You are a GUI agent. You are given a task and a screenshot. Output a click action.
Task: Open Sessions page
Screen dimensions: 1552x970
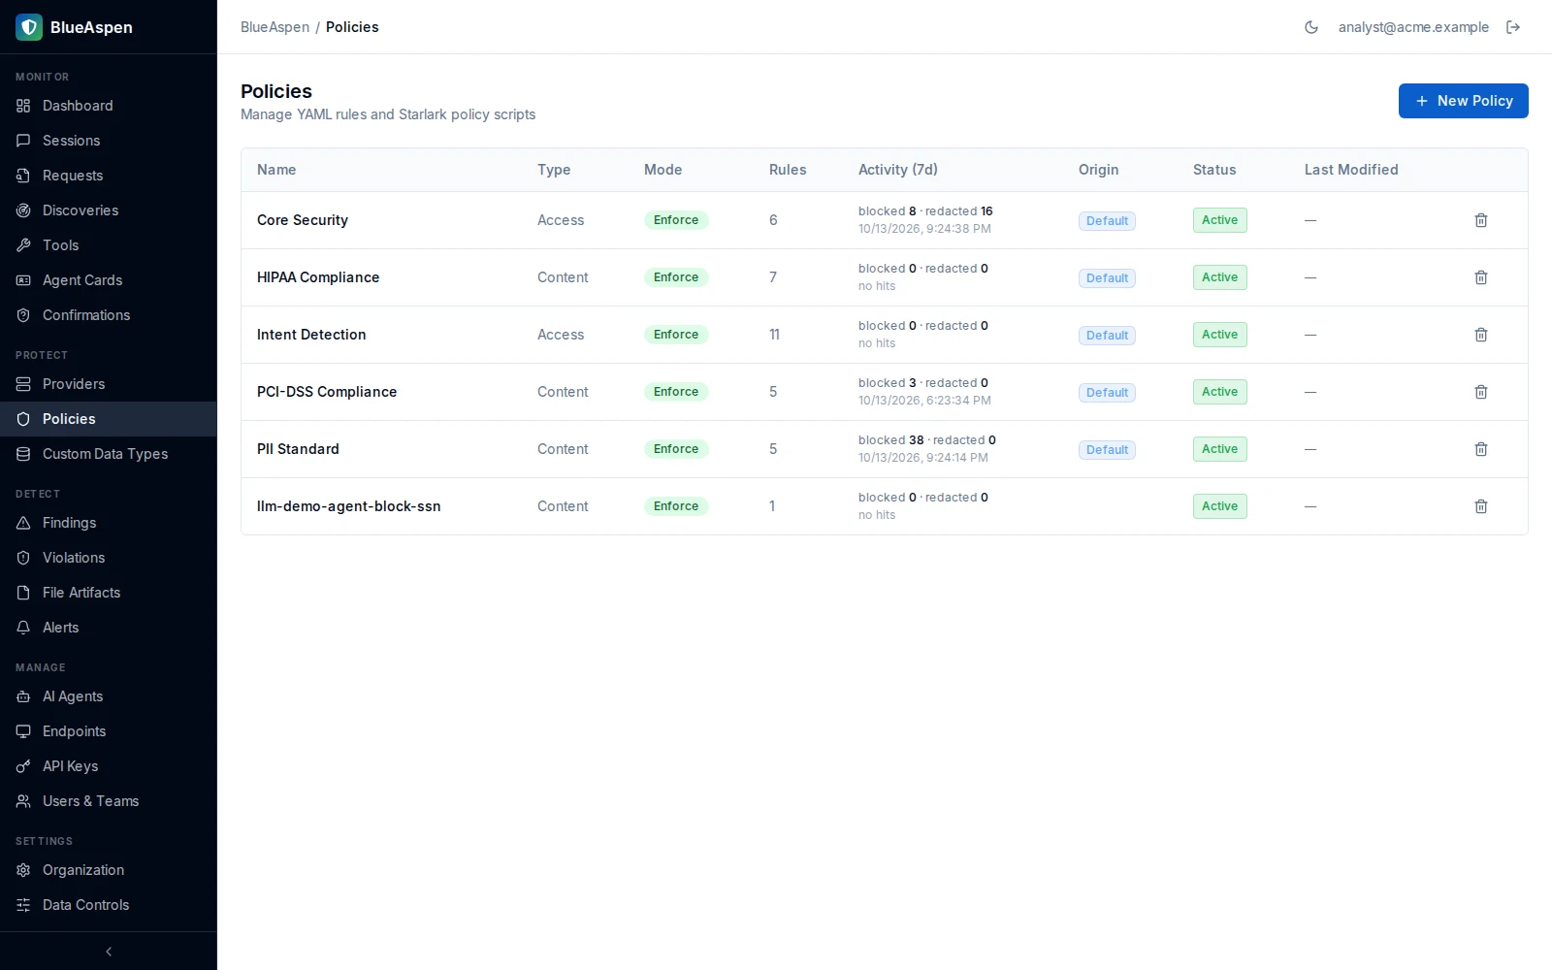pos(109,141)
